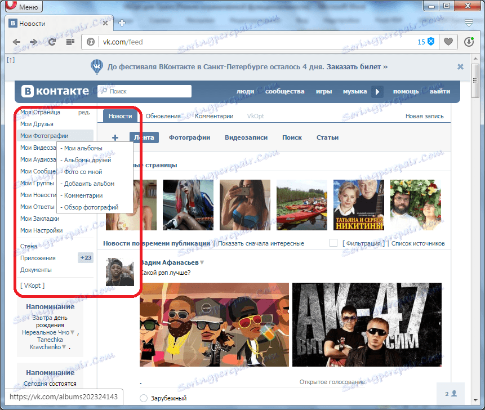The image size is (485, 410).
Task: Click the plus icon beside Лента
Action: tap(115, 137)
